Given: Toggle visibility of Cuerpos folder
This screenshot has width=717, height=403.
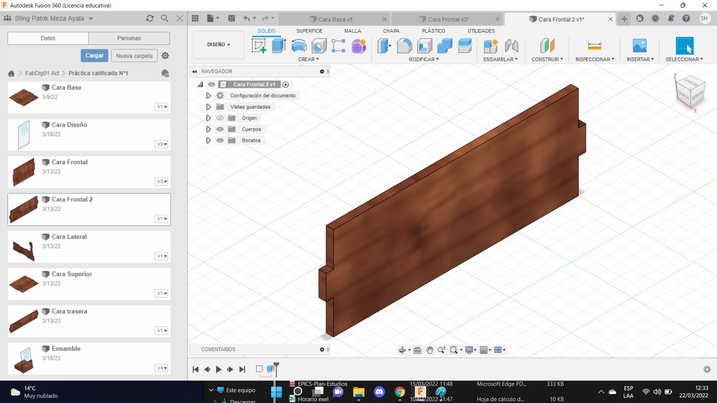Looking at the screenshot, I should click(220, 129).
